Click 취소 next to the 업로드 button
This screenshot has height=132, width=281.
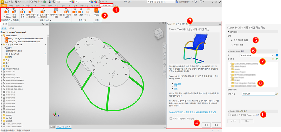247,121
